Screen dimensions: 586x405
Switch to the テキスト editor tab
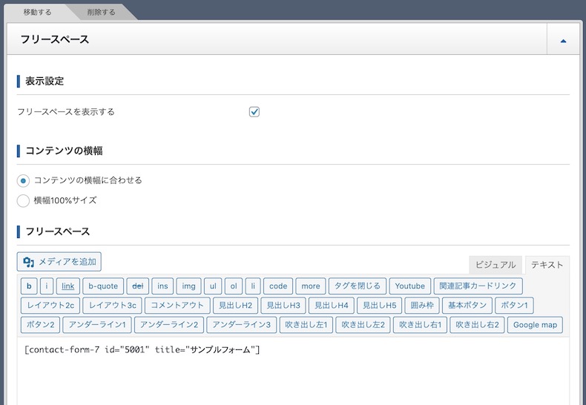point(547,265)
